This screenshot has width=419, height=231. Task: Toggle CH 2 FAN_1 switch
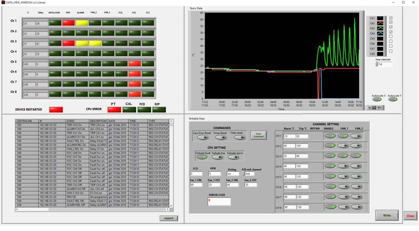coord(343,146)
